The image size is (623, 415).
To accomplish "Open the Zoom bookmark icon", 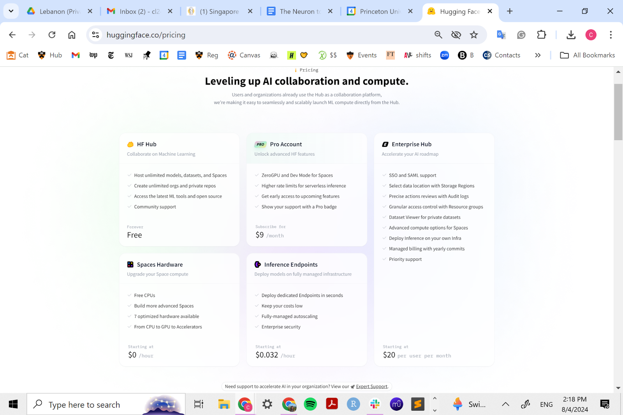I will point(445,55).
